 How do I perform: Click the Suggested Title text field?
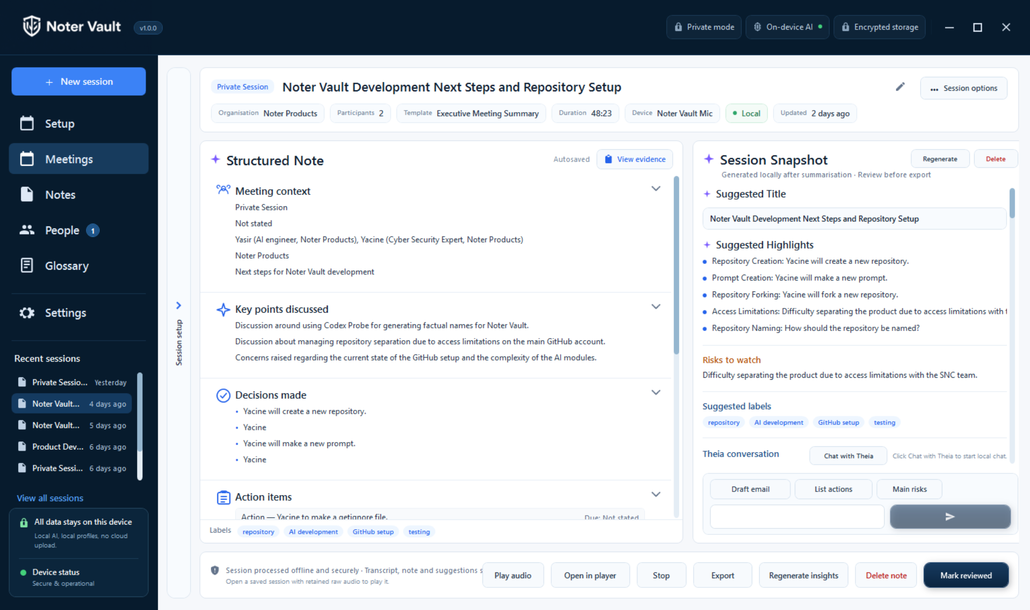click(854, 219)
